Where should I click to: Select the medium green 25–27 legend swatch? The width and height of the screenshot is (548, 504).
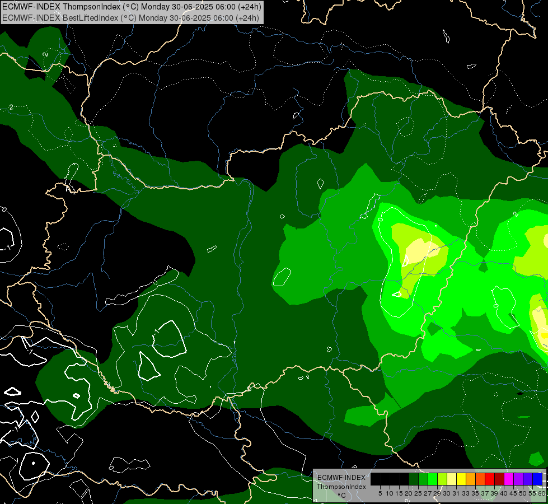point(423,479)
